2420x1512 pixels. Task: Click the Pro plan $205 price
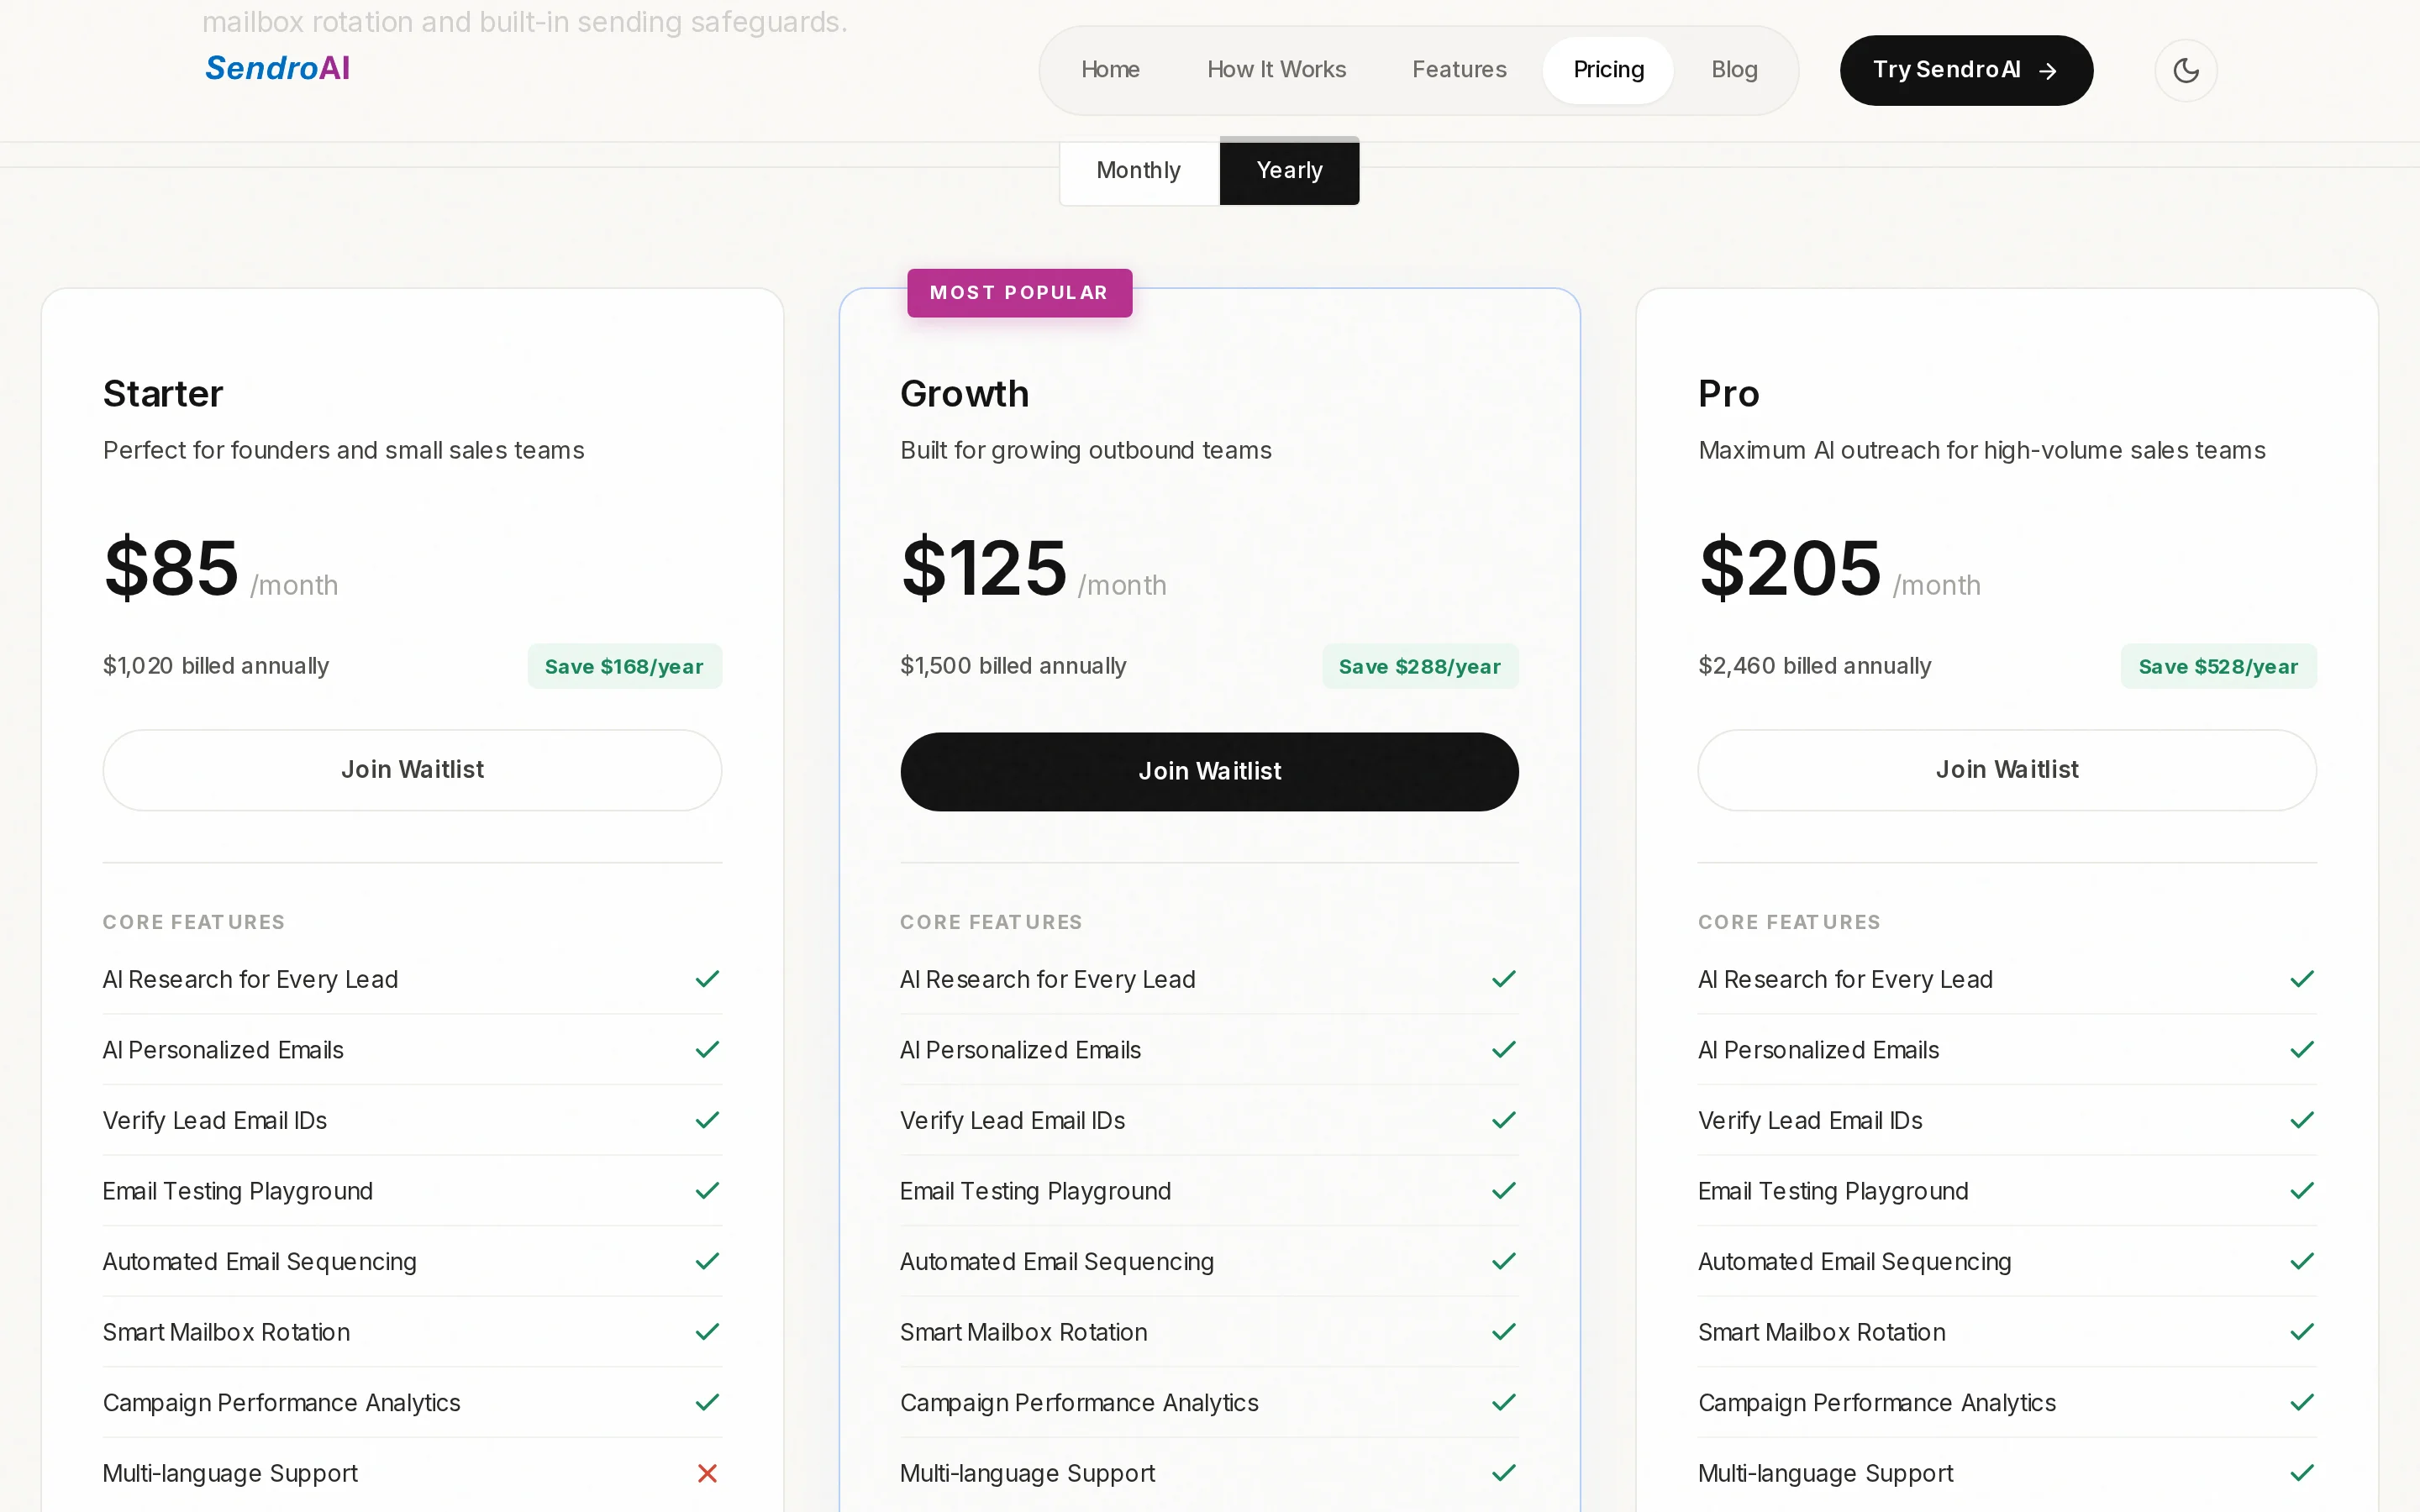(x=1790, y=568)
